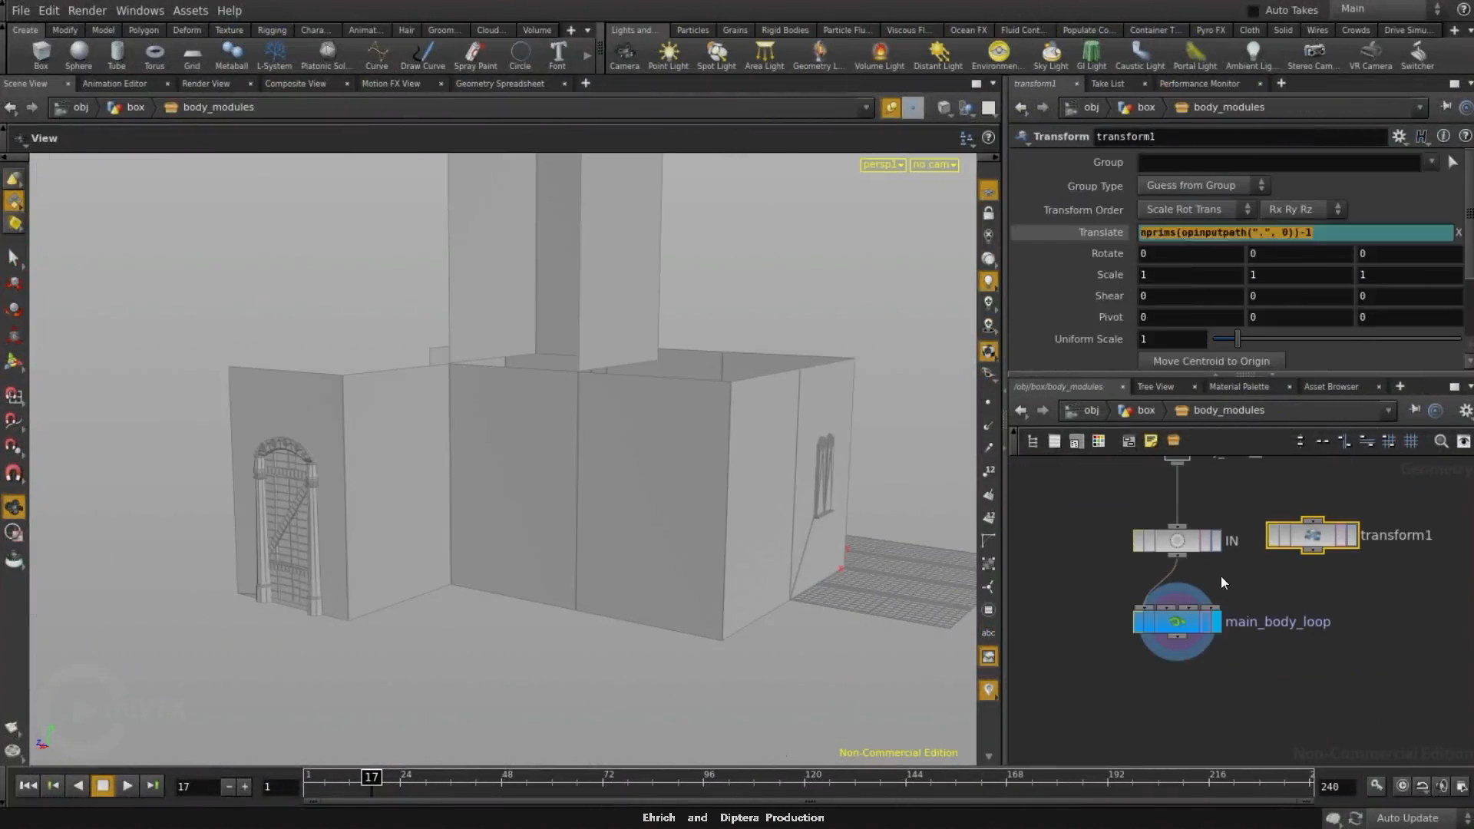Image resolution: width=1474 pixels, height=829 pixels.
Task: Click the Rotate X input field
Action: coord(1189,254)
